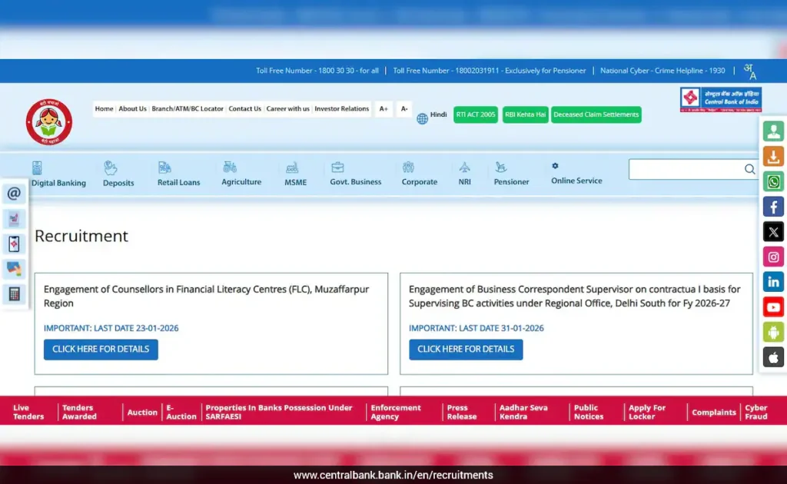The height and width of the screenshot is (484, 787).
Task: Toggle language to Hindi
Action: (432, 116)
